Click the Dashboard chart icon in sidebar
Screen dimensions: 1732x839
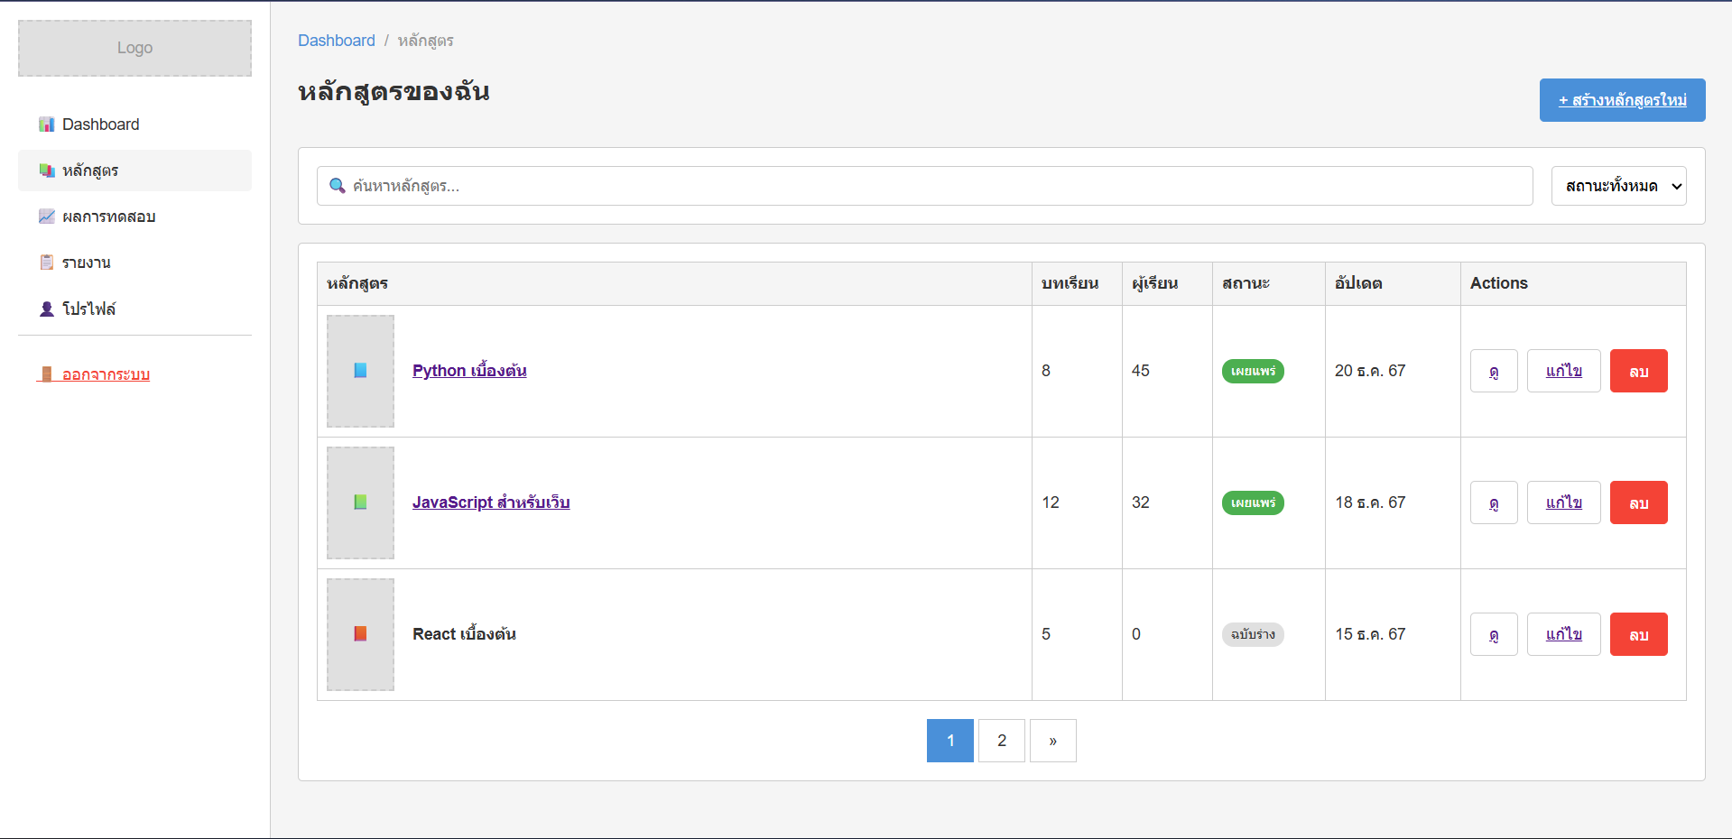point(47,124)
